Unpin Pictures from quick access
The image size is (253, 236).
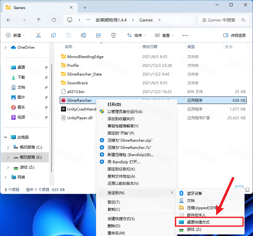point(46,97)
